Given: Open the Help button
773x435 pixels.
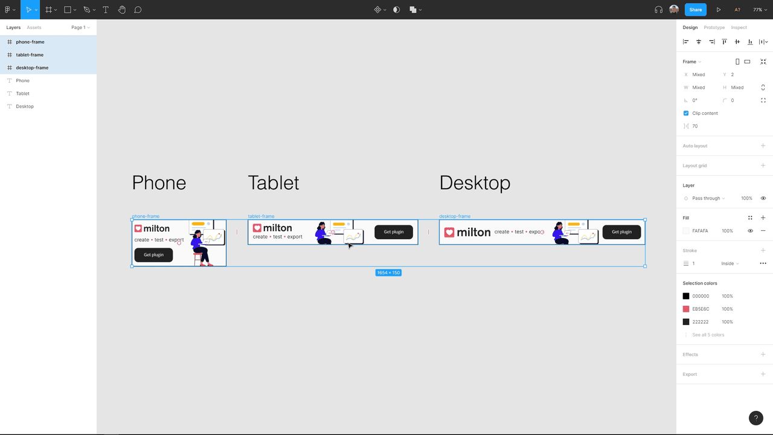Looking at the screenshot, I should (x=755, y=418).
